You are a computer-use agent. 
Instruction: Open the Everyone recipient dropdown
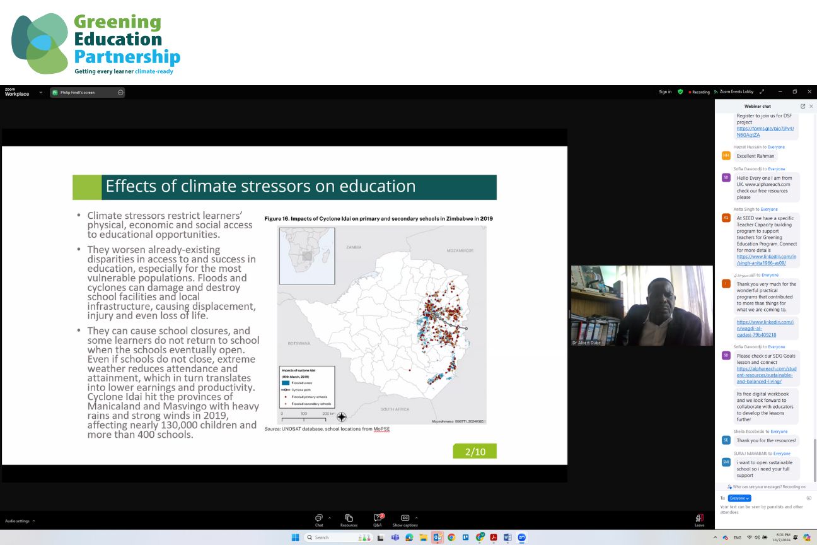pos(739,498)
